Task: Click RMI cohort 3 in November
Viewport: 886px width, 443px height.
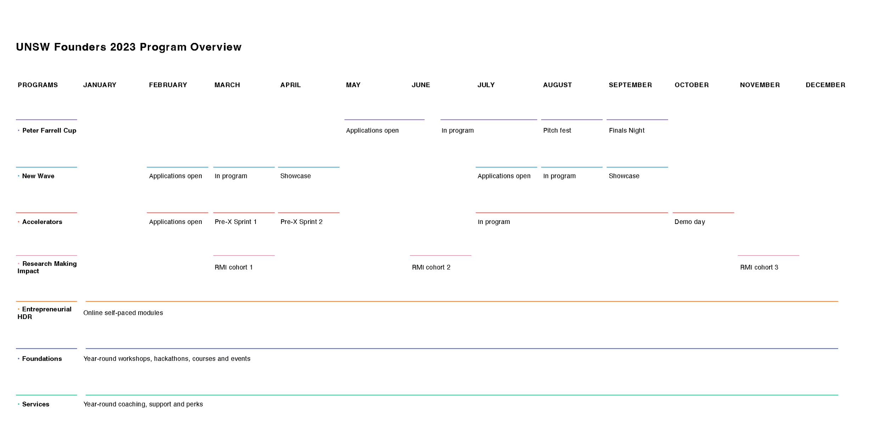Action: click(759, 267)
